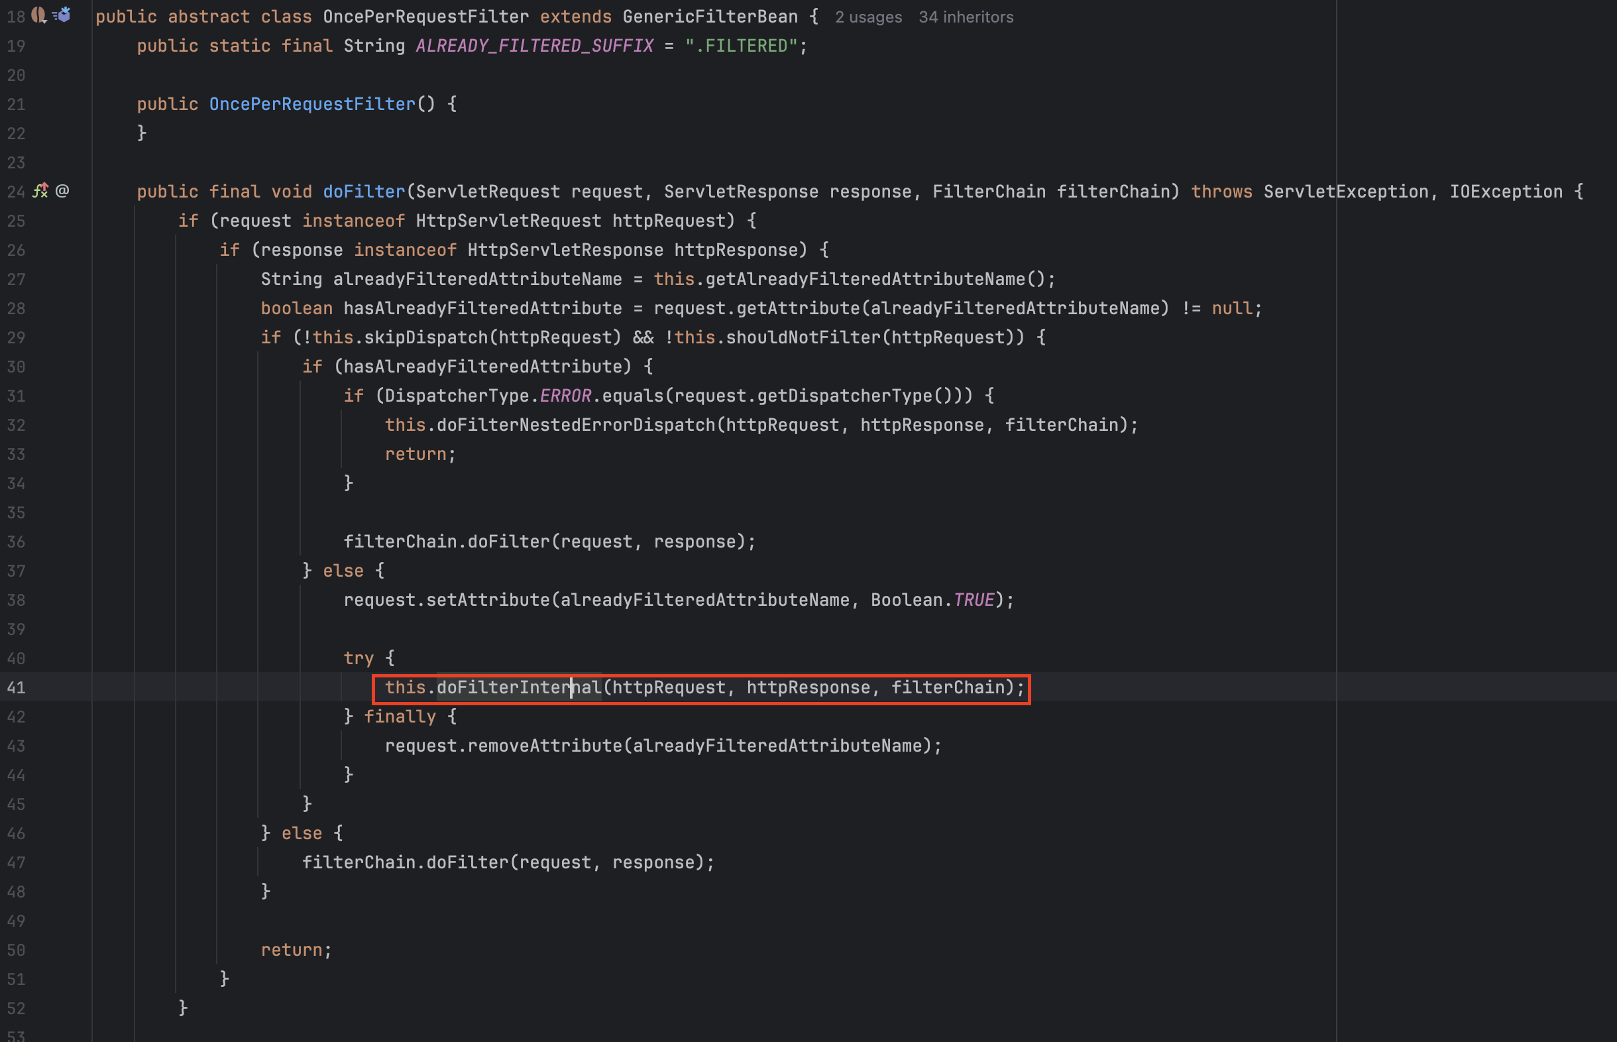The image size is (1617, 1042).
Task: Open the '2 usages' inlay hint
Action: click(x=867, y=17)
